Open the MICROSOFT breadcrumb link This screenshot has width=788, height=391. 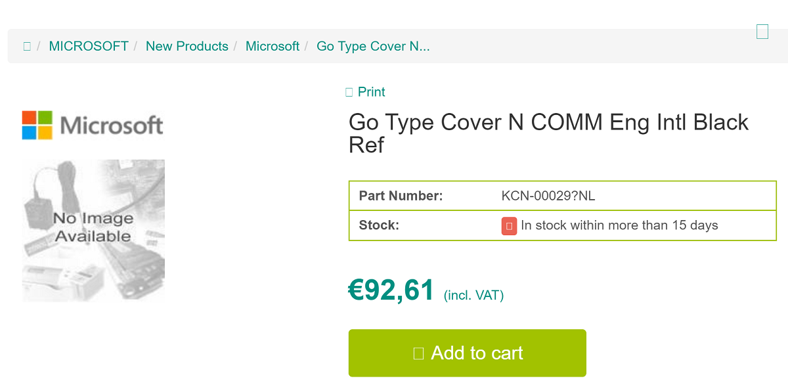(x=89, y=47)
